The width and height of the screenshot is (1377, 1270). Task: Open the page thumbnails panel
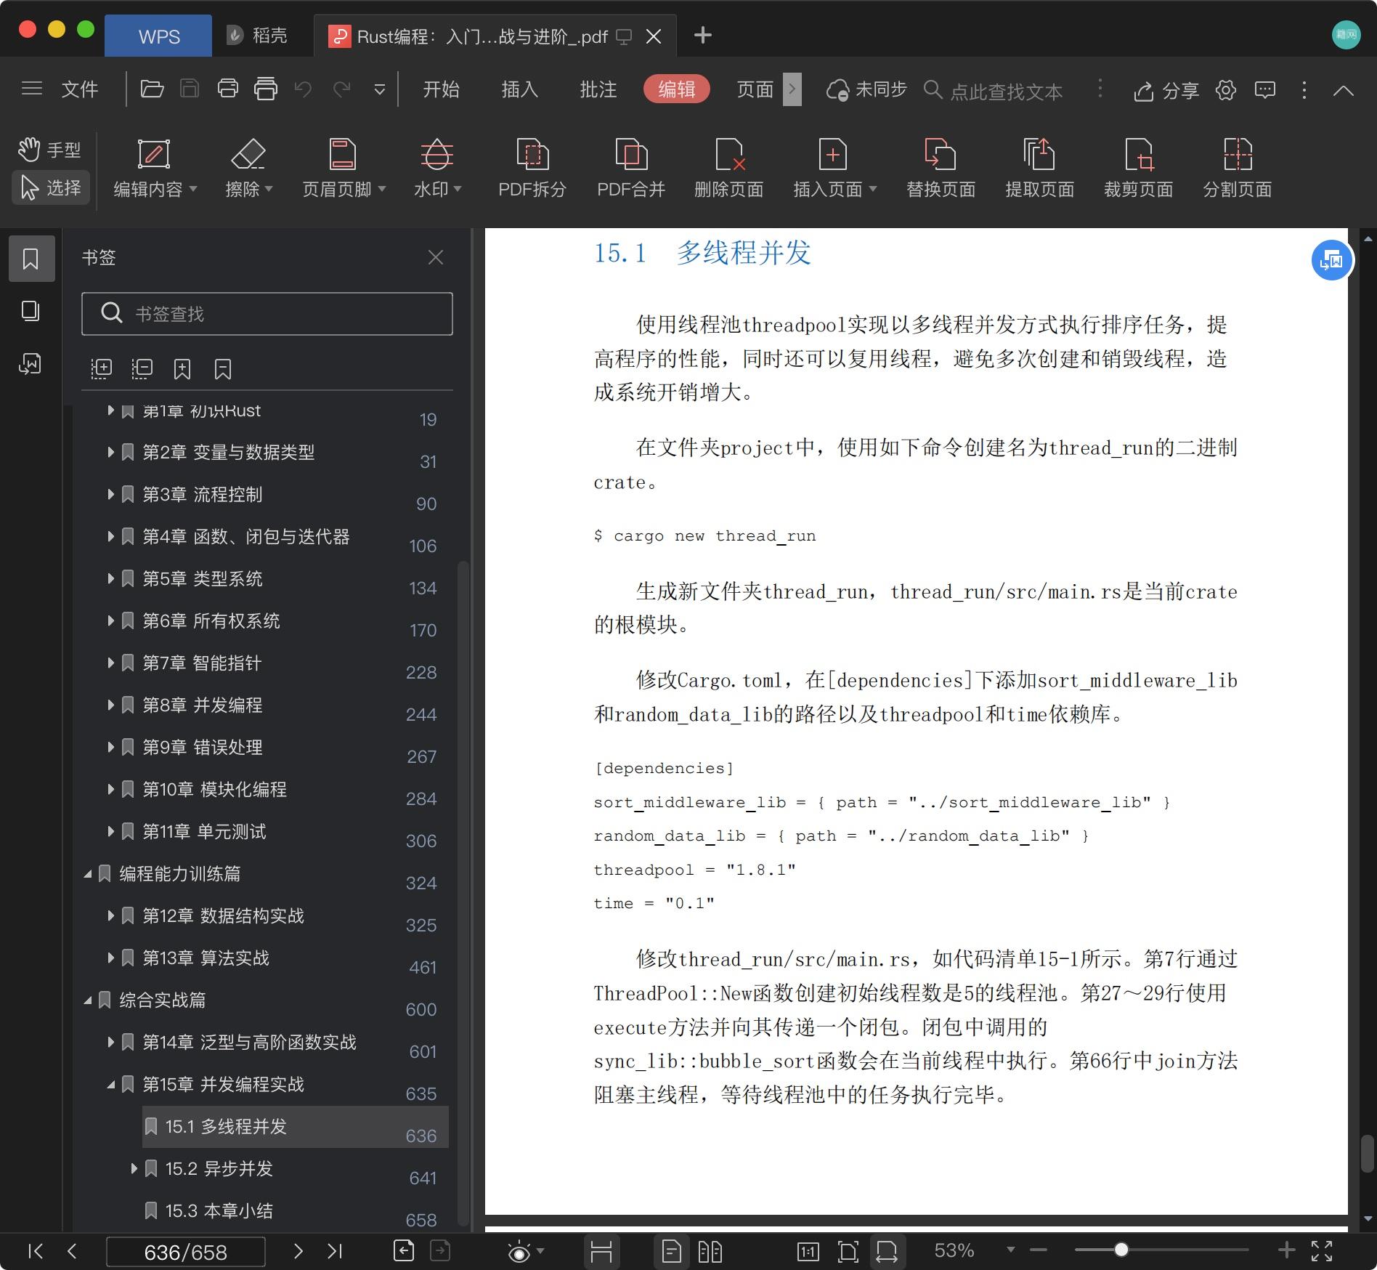[31, 311]
